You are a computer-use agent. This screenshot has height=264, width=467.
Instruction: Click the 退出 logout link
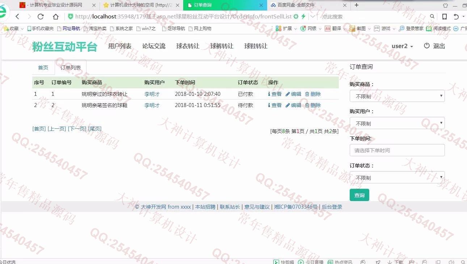click(x=439, y=46)
